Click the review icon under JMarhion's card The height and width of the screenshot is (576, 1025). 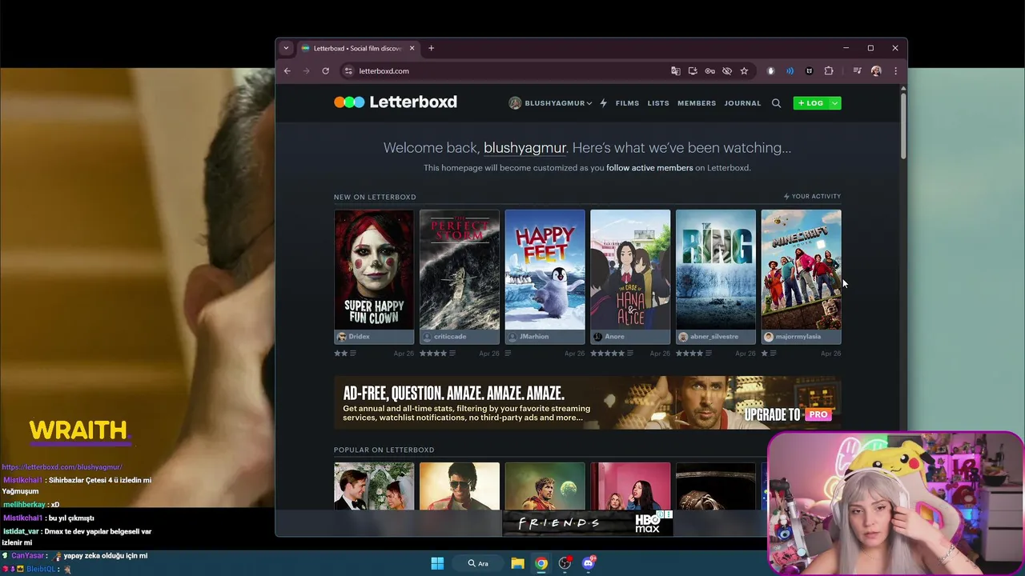[x=508, y=353]
